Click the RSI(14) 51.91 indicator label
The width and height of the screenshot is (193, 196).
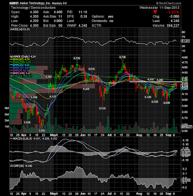pyautogui.click(x=21, y=29)
